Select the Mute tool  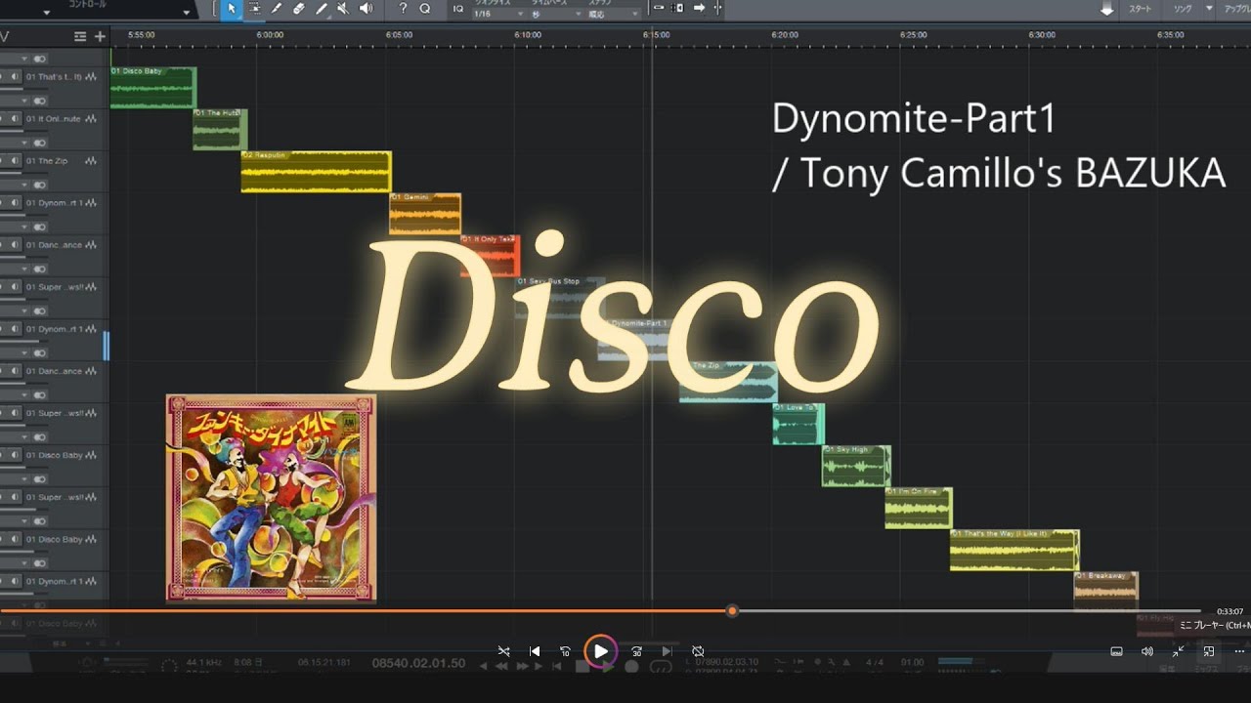pos(344,9)
